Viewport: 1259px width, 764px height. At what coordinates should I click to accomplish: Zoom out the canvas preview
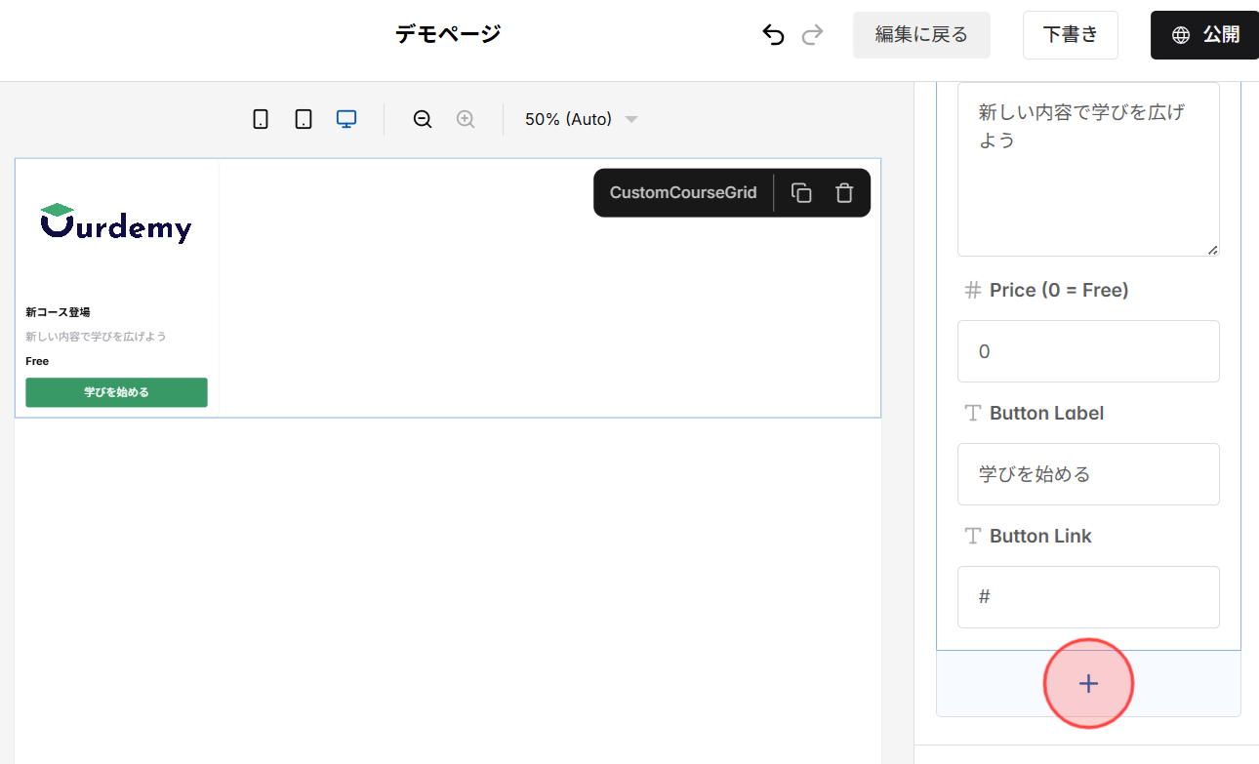point(422,118)
